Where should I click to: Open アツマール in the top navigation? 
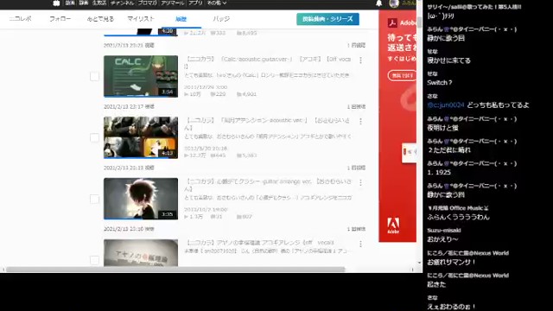pyautogui.click(x=173, y=3)
